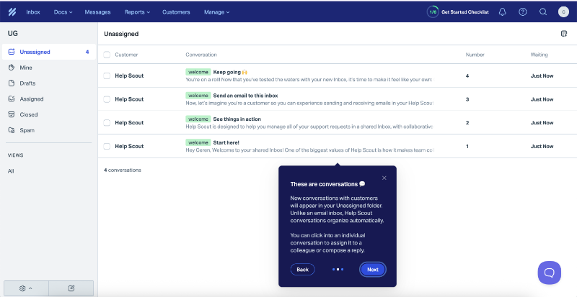Viewport: 577px width, 297px height.
Task: Open the Beacon chat bubble
Action: tap(550, 273)
